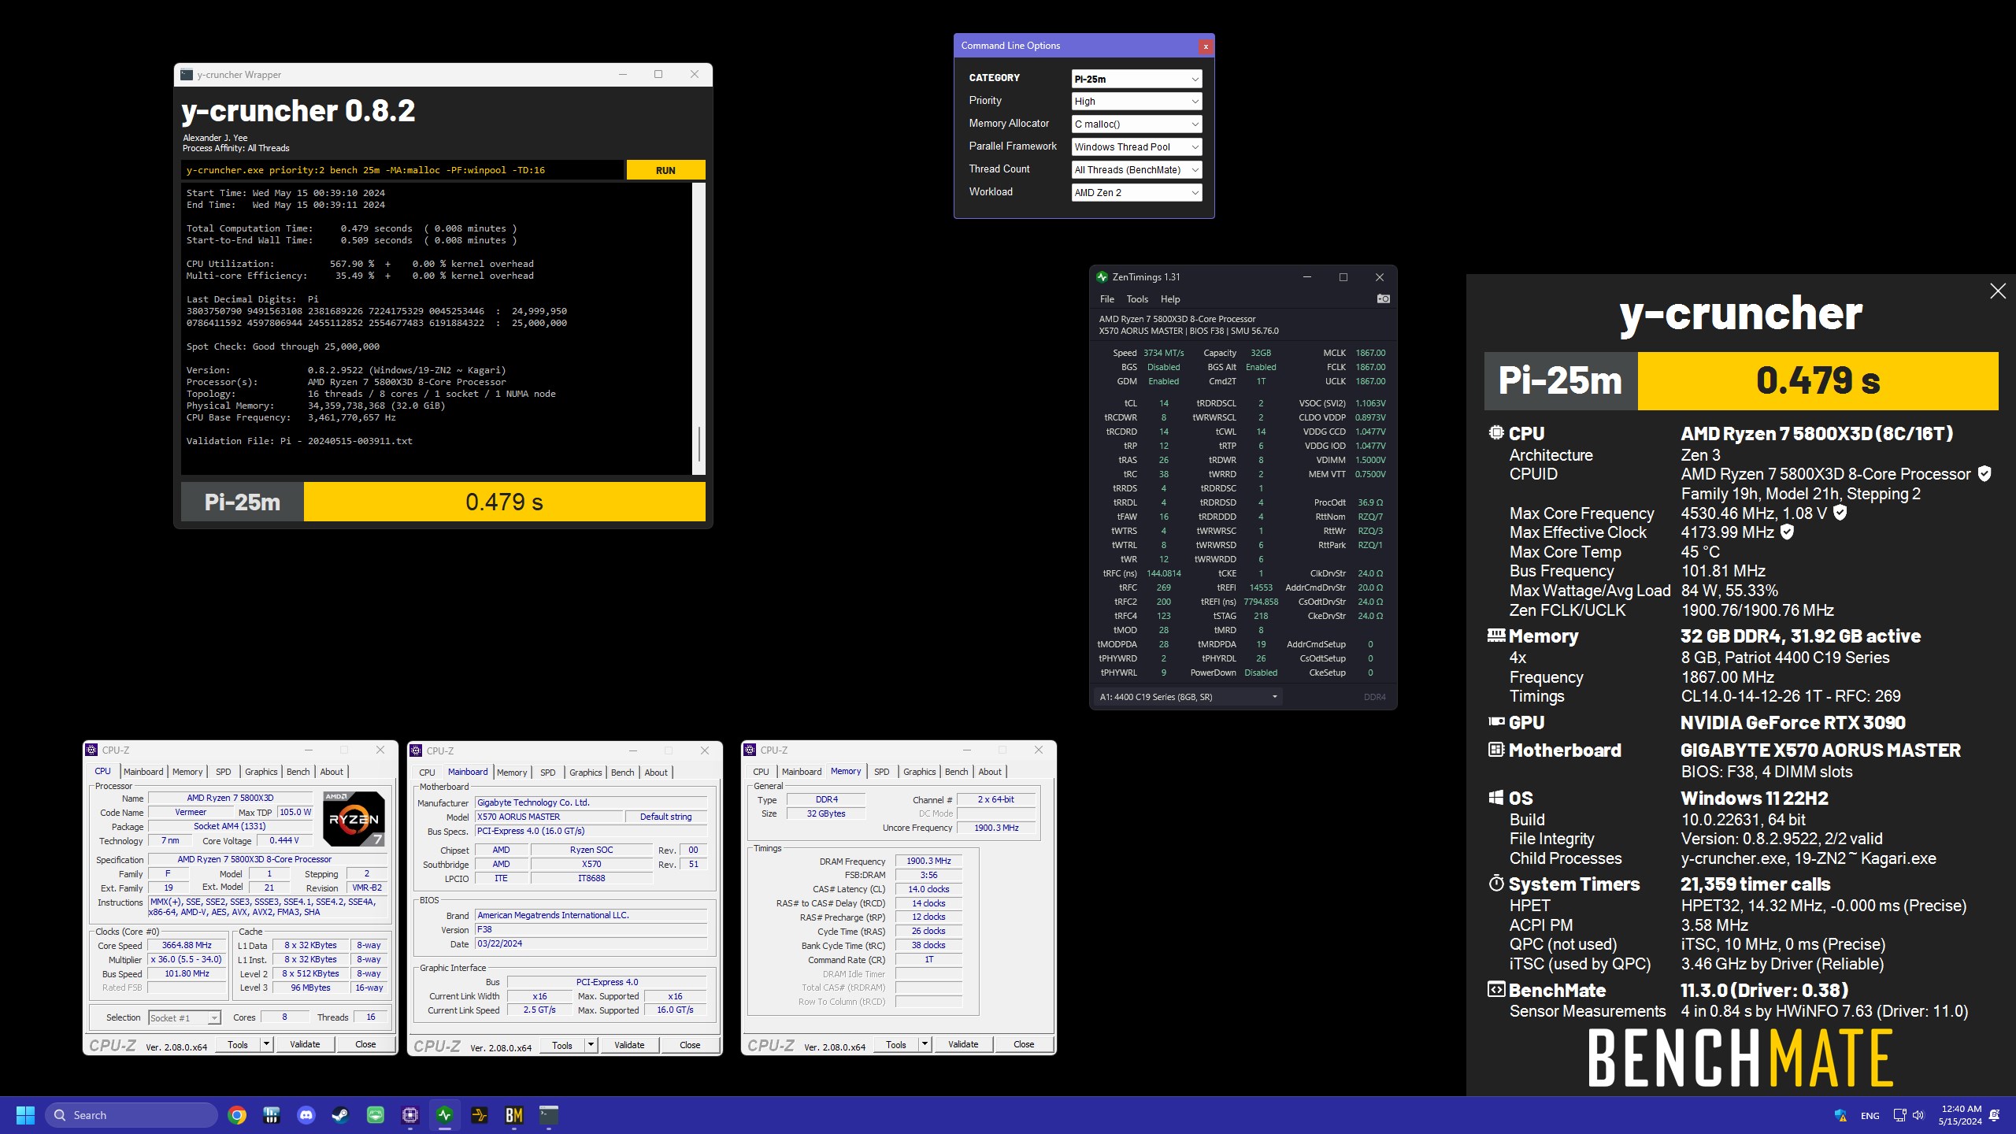Switch to Mainboard tab in first CPU-Z window
The width and height of the screenshot is (2016, 1134).
[x=143, y=772]
